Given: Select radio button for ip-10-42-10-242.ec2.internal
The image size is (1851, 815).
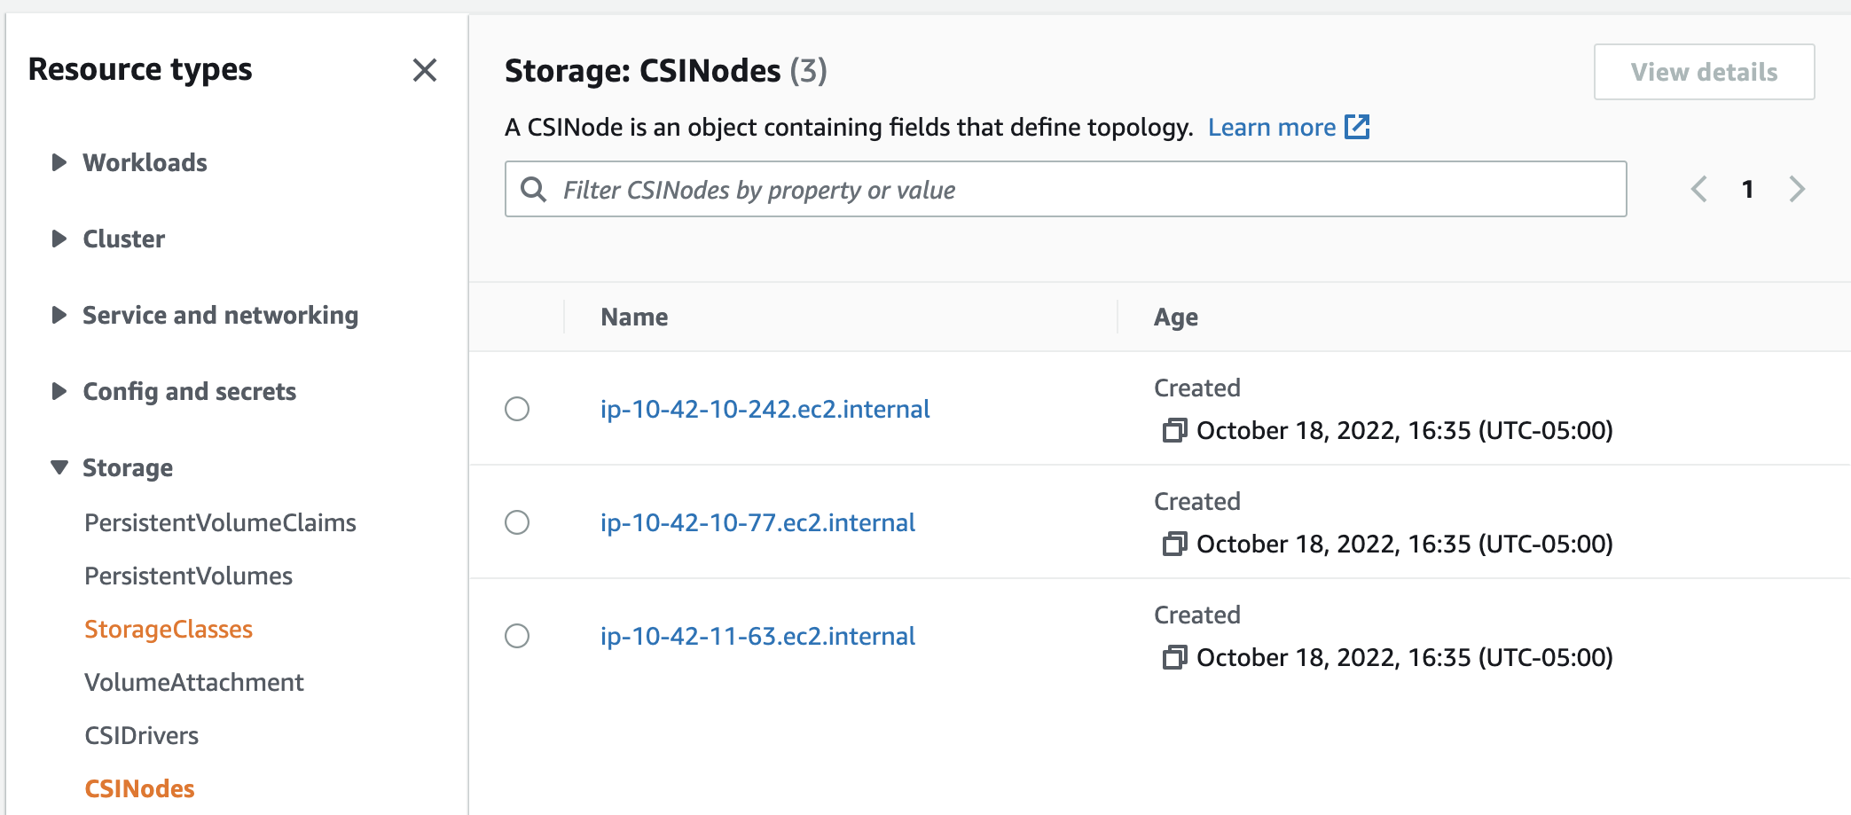Looking at the screenshot, I should tap(517, 409).
